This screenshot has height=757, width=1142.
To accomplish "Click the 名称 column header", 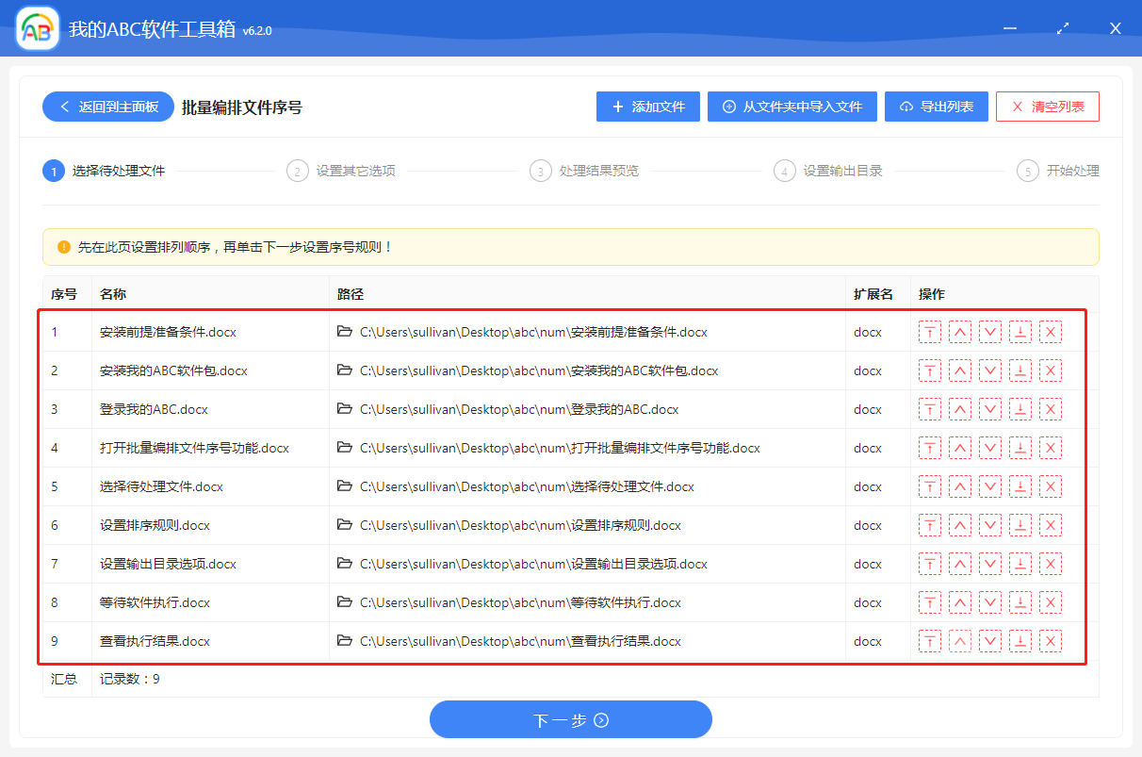I will coord(113,294).
